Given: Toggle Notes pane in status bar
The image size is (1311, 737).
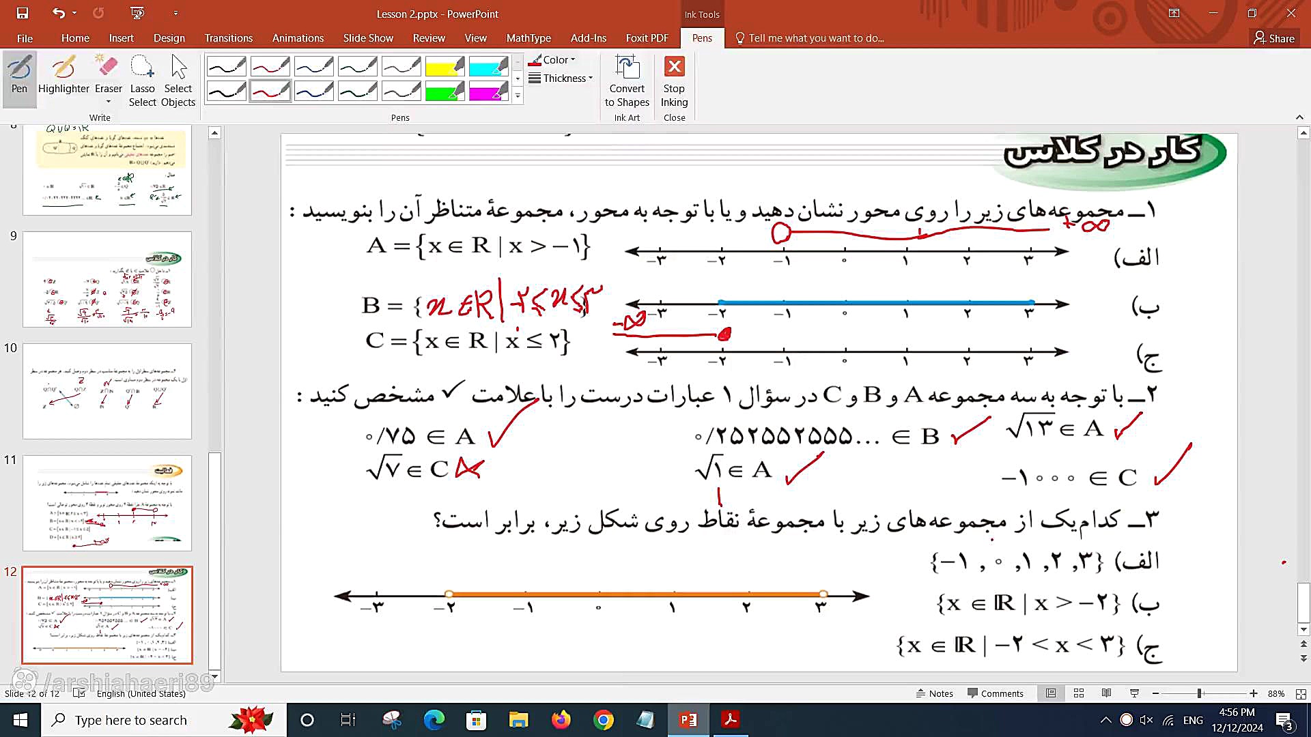Looking at the screenshot, I should 935,693.
